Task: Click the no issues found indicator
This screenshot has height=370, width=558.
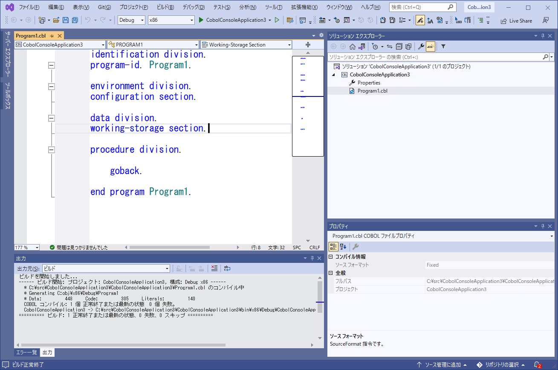Action: tap(79, 248)
